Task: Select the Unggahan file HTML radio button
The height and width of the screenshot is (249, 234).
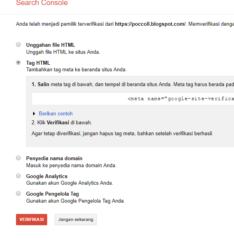Action: (x=18, y=45)
